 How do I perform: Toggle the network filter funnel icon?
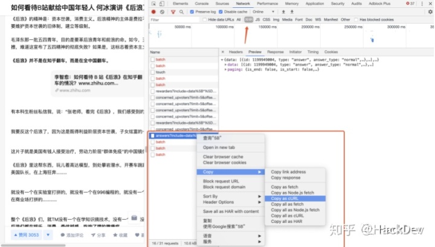(173, 12)
